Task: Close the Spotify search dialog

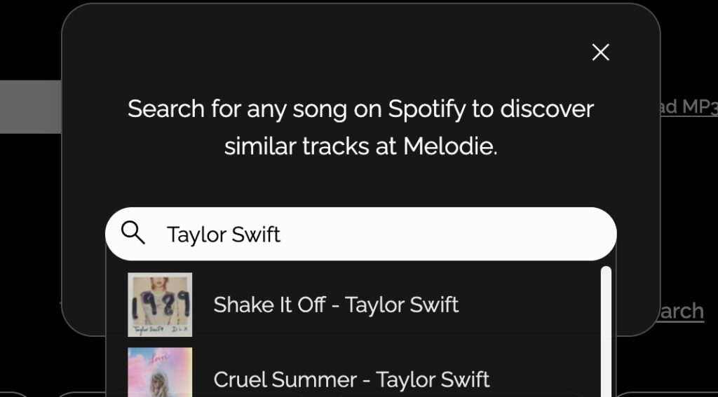Action: (x=600, y=53)
